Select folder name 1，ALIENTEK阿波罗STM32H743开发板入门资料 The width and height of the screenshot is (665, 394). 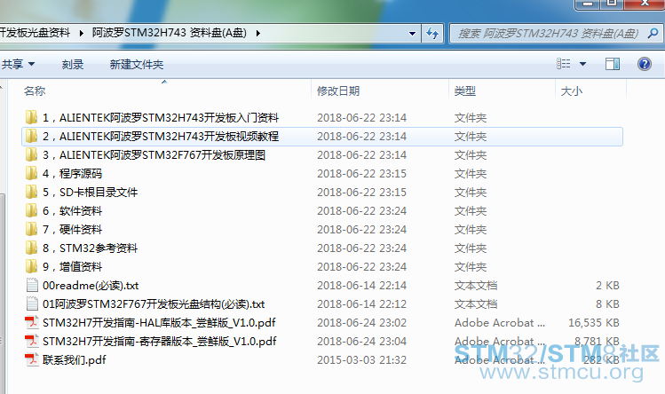(x=161, y=117)
